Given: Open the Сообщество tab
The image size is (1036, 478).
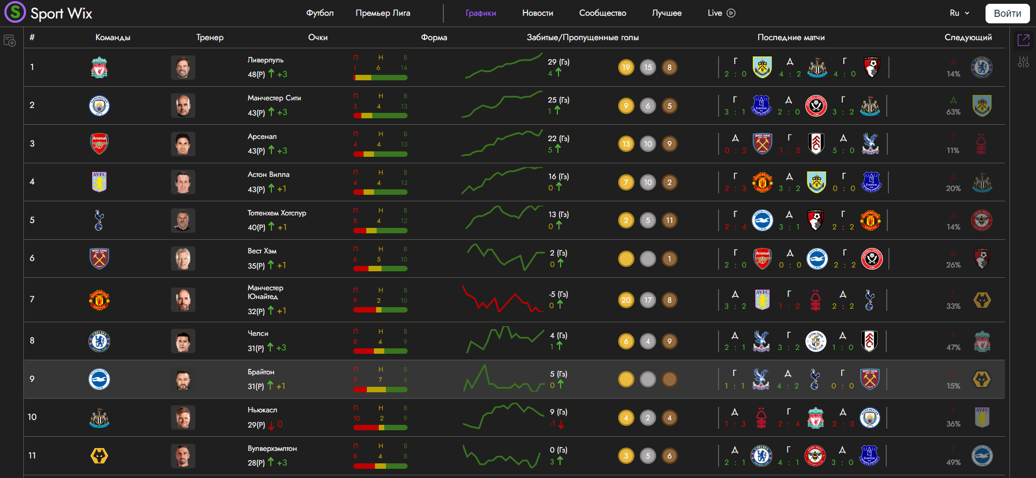Looking at the screenshot, I should 602,13.
